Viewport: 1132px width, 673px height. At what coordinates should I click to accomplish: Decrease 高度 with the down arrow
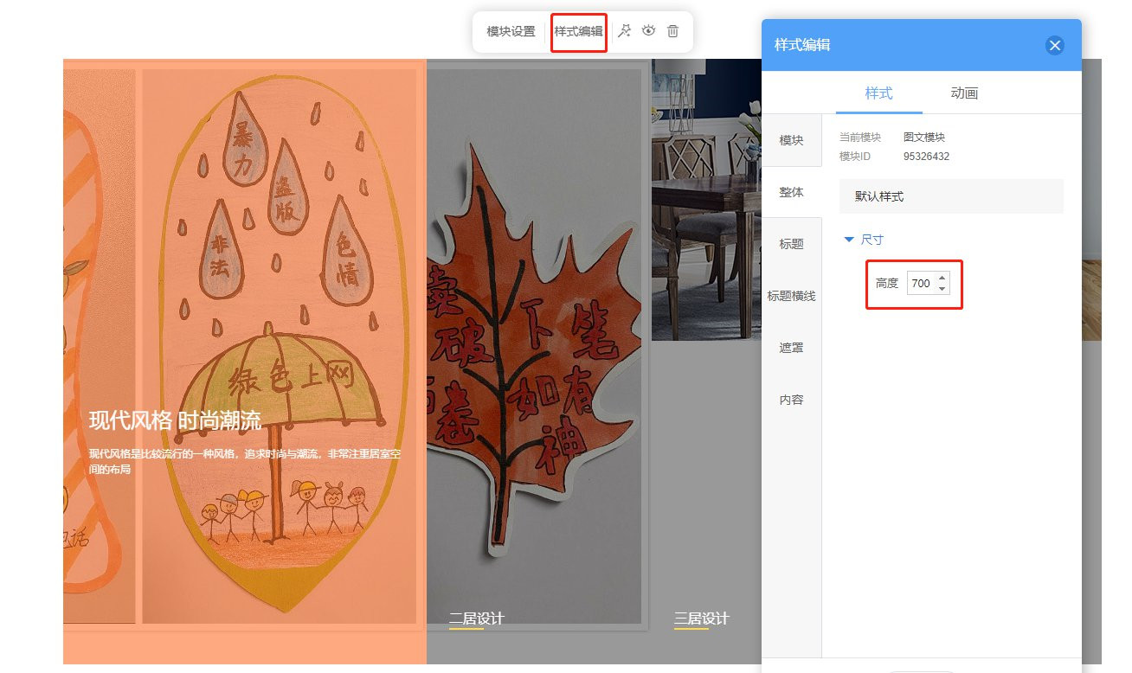pyautogui.click(x=942, y=288)
